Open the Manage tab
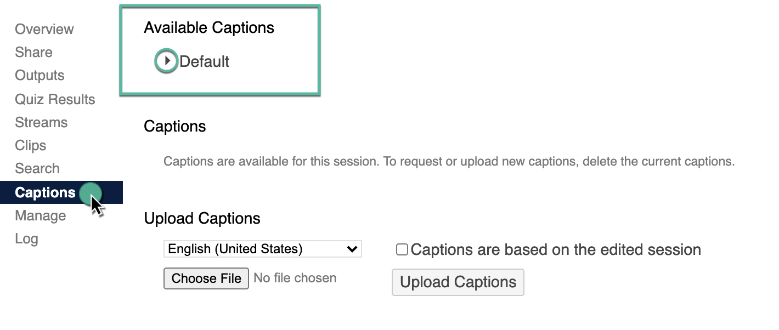779x330 pixels. [x=41, y=215]
